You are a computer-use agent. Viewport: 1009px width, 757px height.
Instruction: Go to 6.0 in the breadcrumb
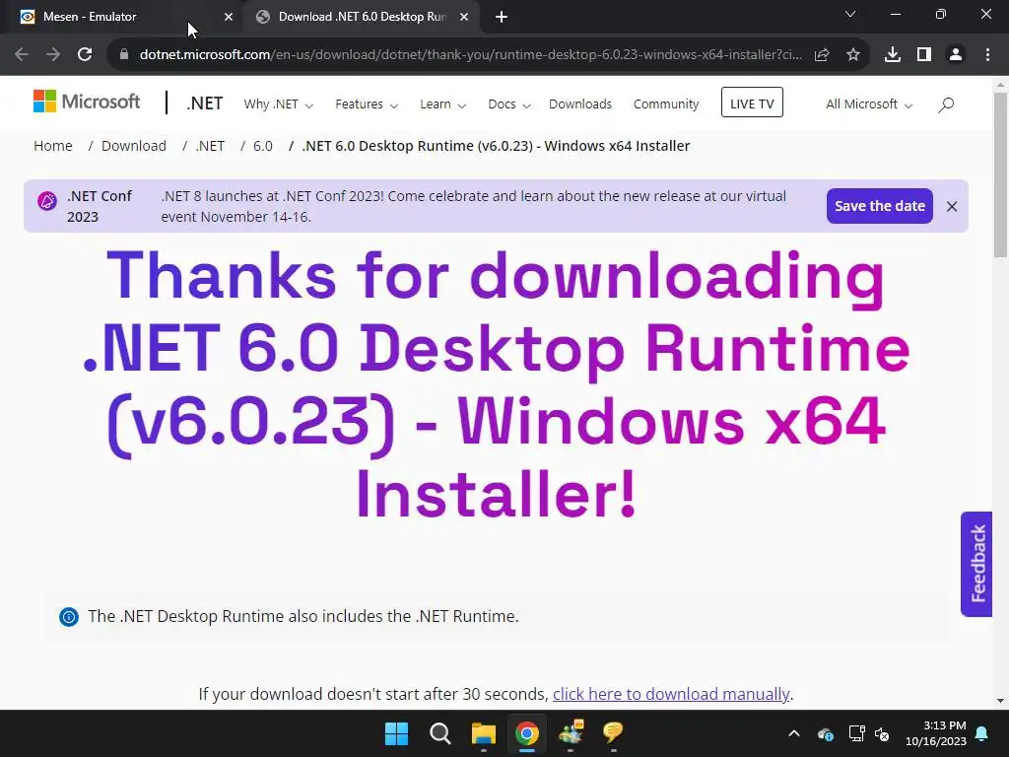pyautogui.click(x=262, y=146)
